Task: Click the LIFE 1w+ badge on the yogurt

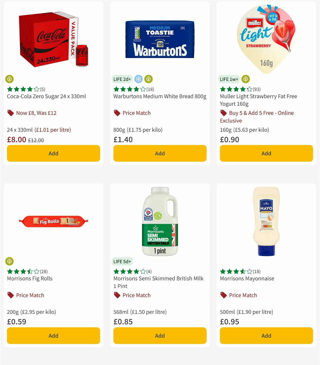Action: pos(229,79)
